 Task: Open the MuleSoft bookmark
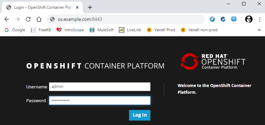click(101, 30)
